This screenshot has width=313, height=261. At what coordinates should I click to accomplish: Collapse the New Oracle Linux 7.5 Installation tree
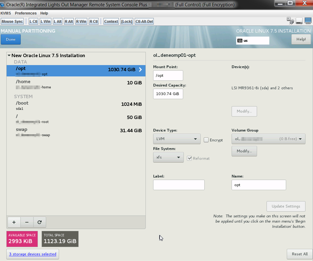point(9,55)
